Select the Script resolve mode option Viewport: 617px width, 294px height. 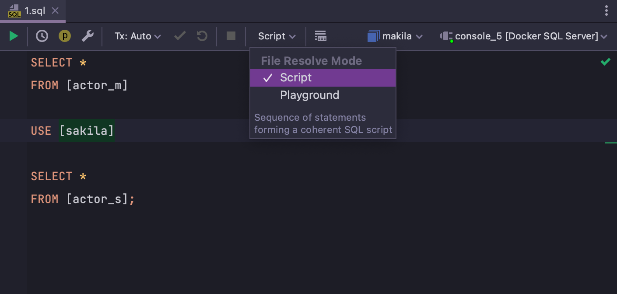296,78
